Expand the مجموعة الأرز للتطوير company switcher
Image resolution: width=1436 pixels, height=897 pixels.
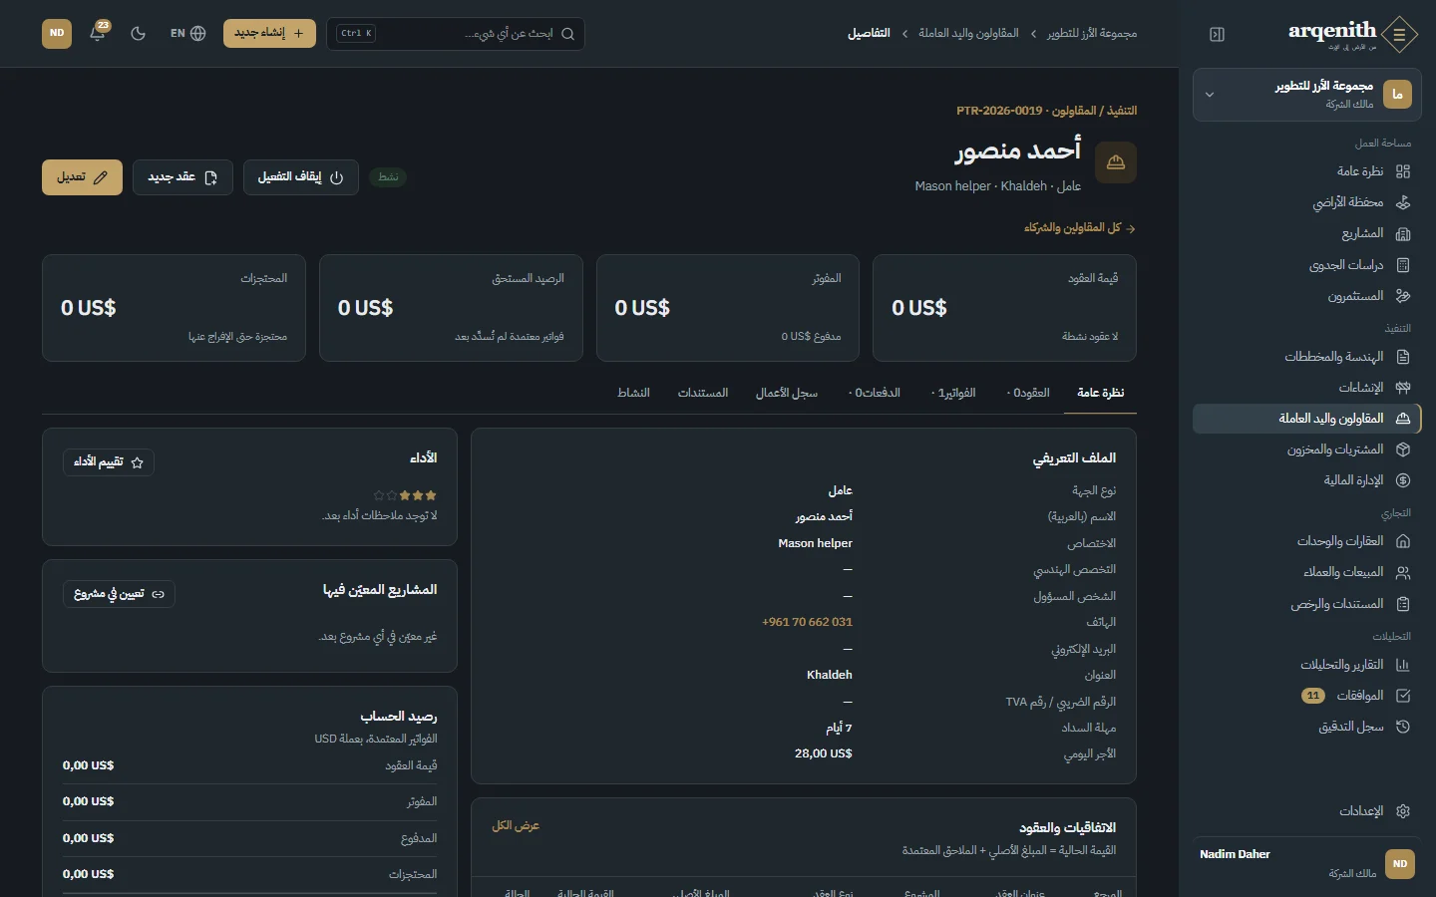(1306, 95)
